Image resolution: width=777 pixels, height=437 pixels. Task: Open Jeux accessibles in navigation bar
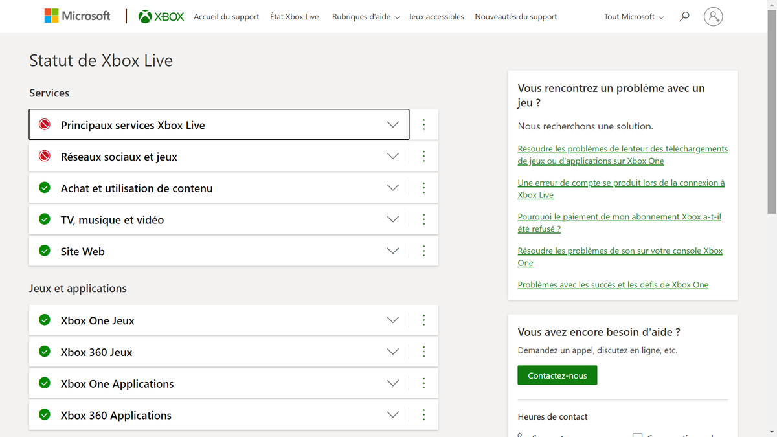point(436,17)
